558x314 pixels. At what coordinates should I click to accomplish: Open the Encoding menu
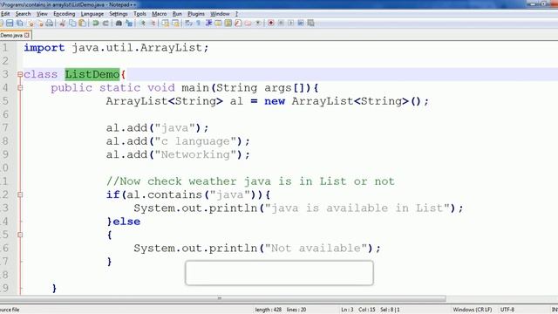(65, 14)
